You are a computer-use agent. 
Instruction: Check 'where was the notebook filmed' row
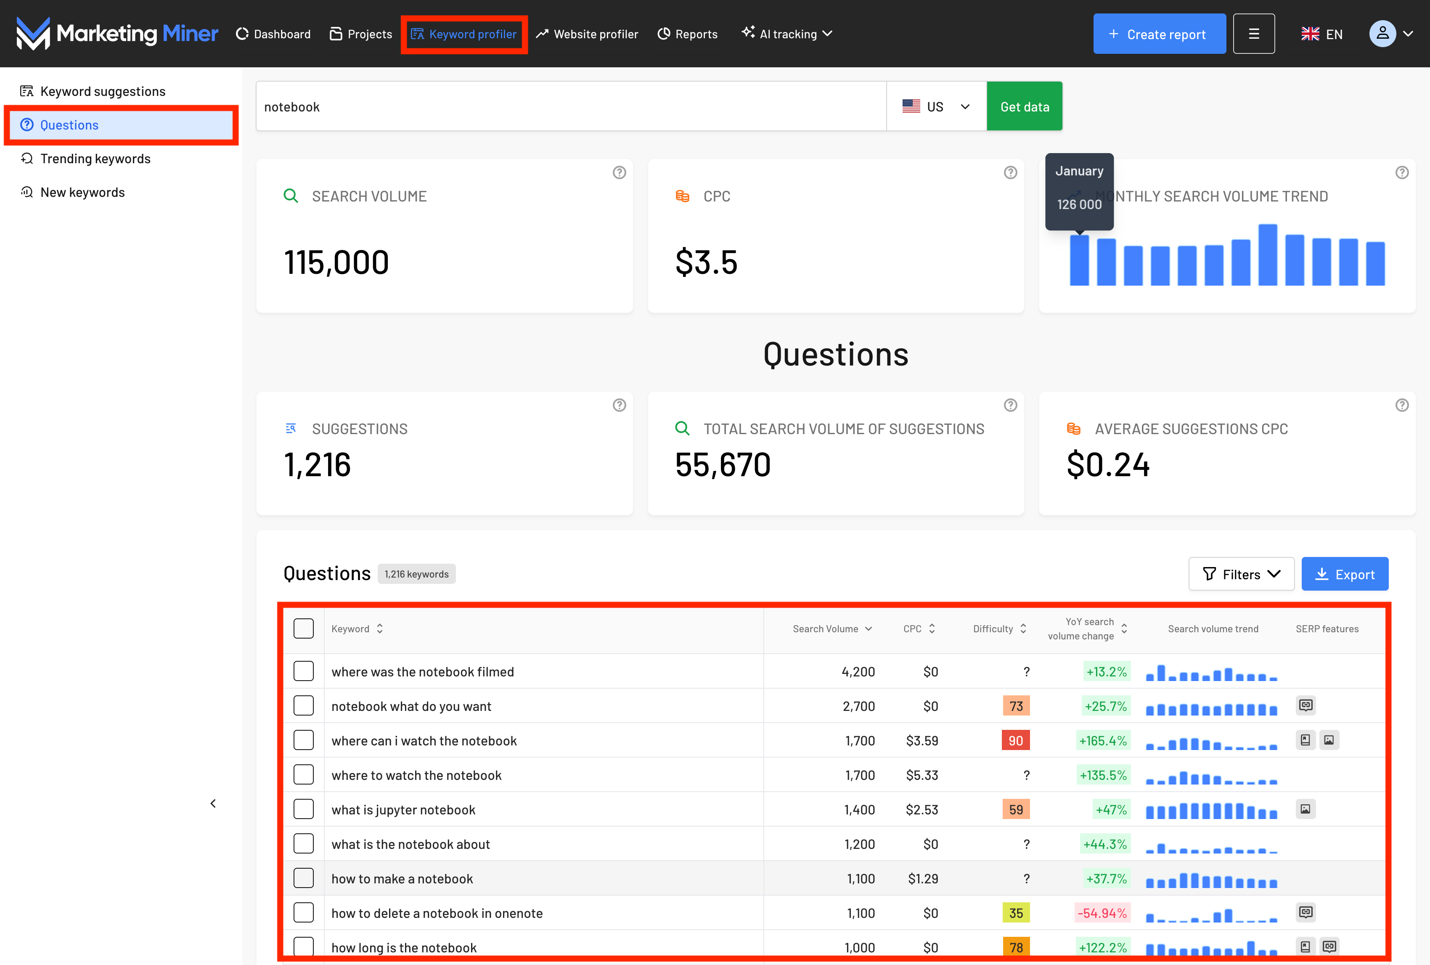click(303, 671)
